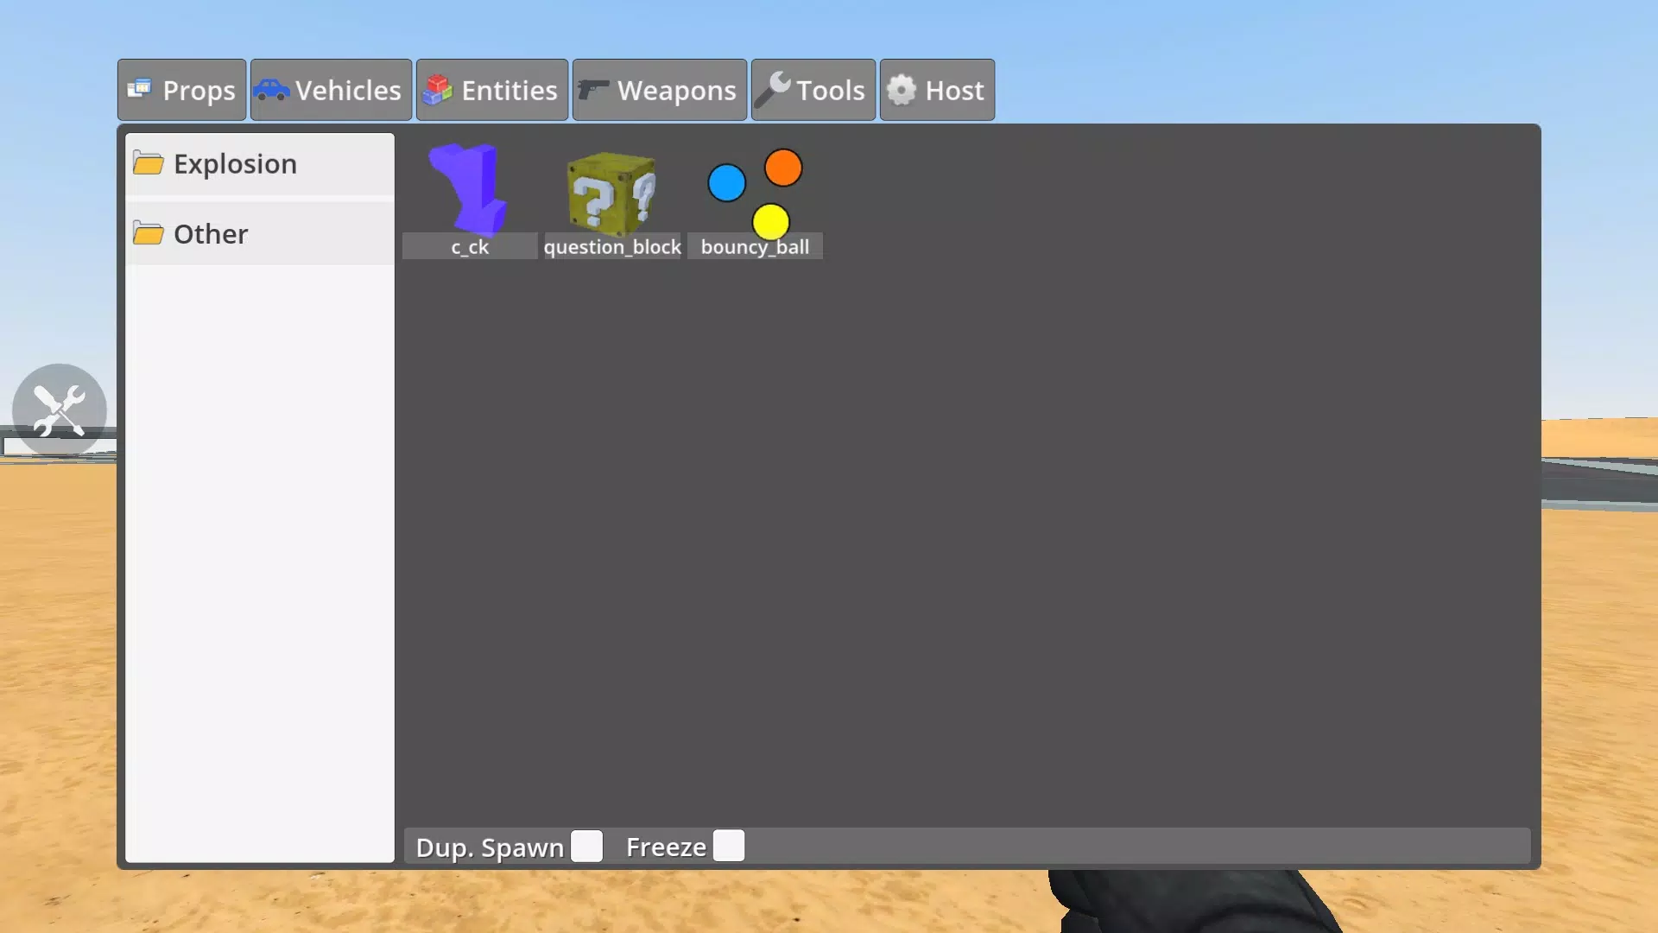1658x933 pixels.
Task: Select the Props tab
Action: (x=181, y=89)
